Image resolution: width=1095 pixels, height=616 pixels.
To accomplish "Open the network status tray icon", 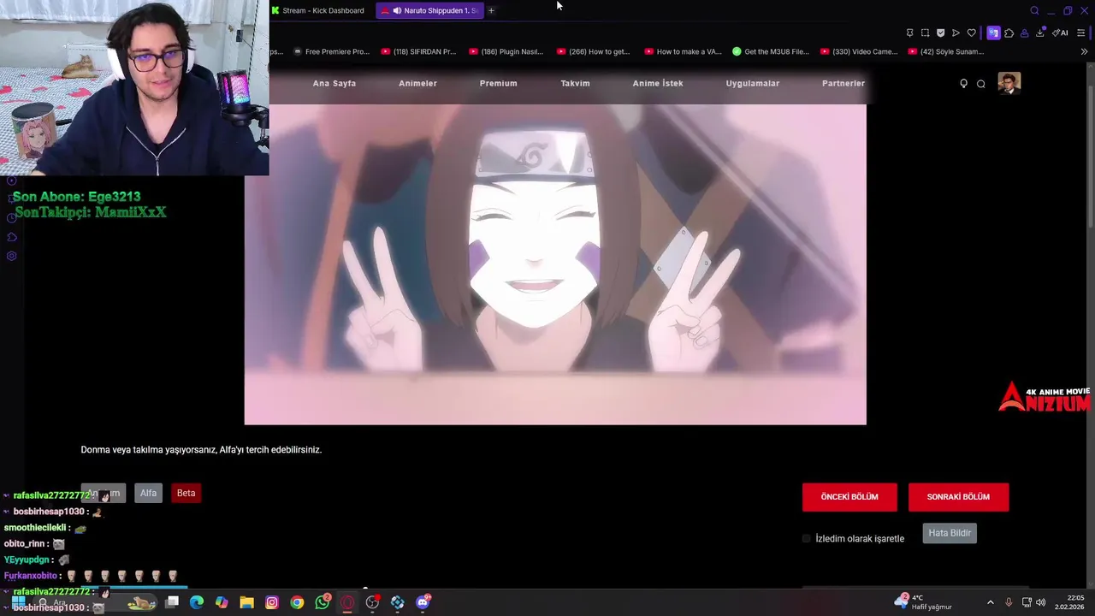I will pos(1027,602).
